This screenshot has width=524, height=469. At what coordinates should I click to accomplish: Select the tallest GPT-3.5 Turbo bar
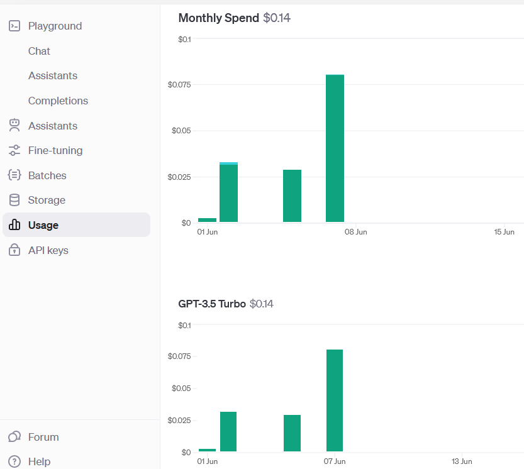click(x=335, y=400)
